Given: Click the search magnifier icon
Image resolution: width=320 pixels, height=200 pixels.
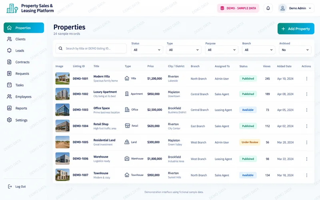Looking at the screenshot, I should coord(60,48).
